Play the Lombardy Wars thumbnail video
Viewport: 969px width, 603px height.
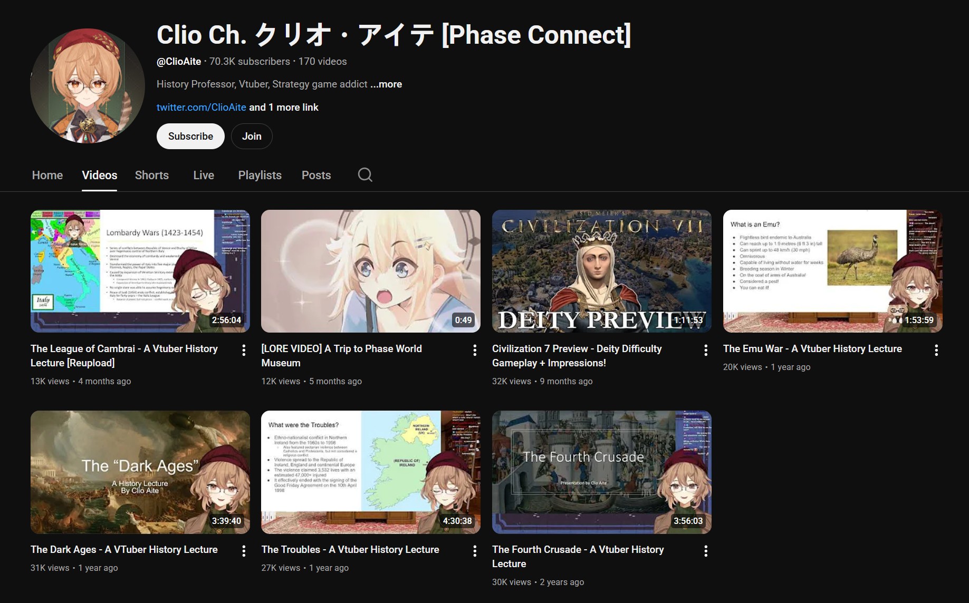click(140, 271)
